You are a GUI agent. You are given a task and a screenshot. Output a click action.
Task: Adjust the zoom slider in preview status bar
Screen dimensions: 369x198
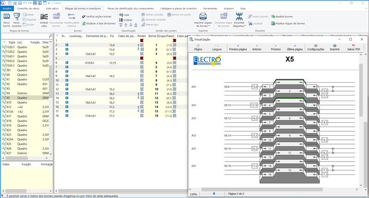tap(213, 194)
